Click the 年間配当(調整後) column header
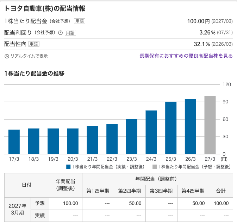 66,185
